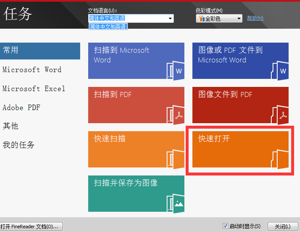Open the Adobe PDF task category
300x232 pixels.
22,108
